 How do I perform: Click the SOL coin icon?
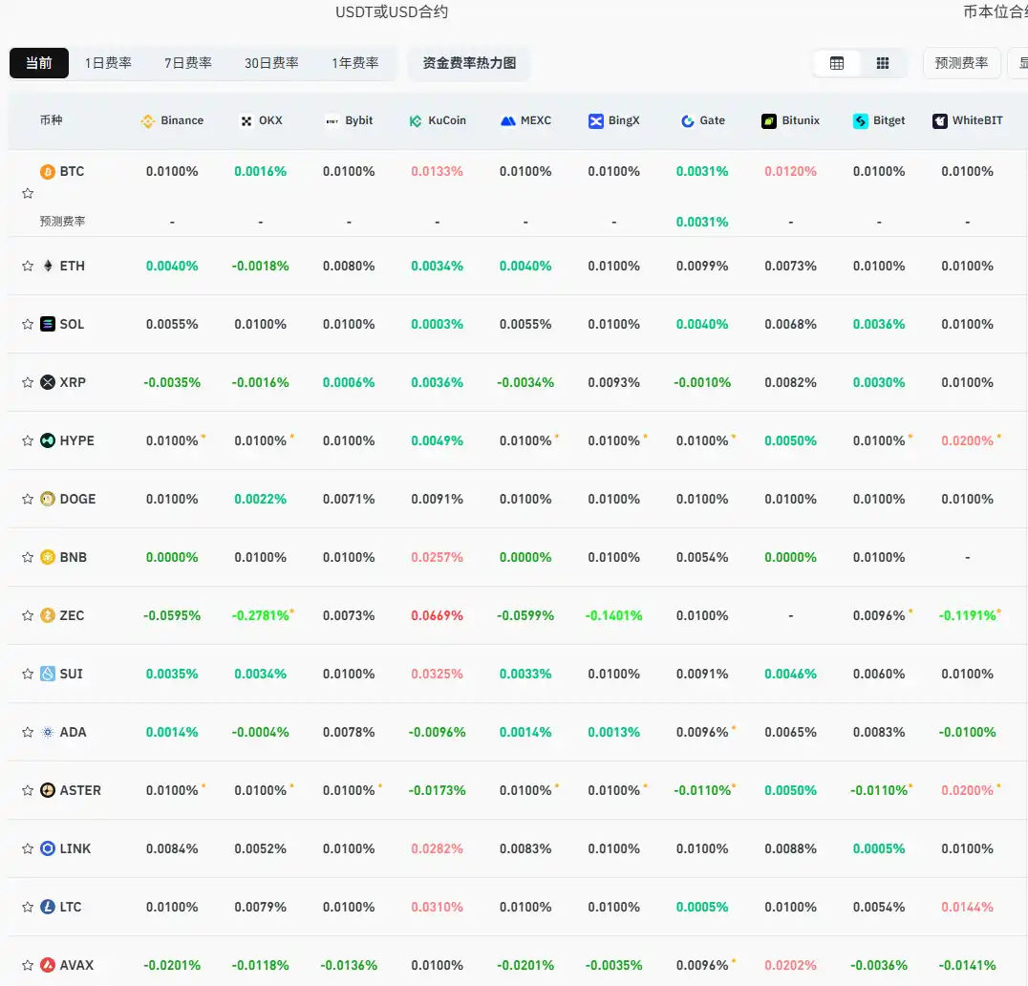click(x=48, y=325)
